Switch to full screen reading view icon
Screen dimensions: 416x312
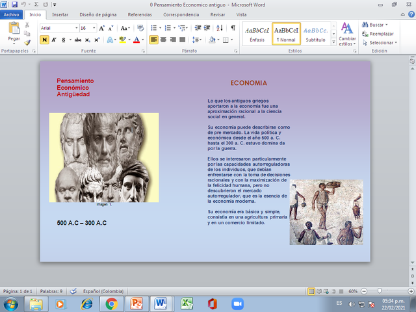[319, 291]
